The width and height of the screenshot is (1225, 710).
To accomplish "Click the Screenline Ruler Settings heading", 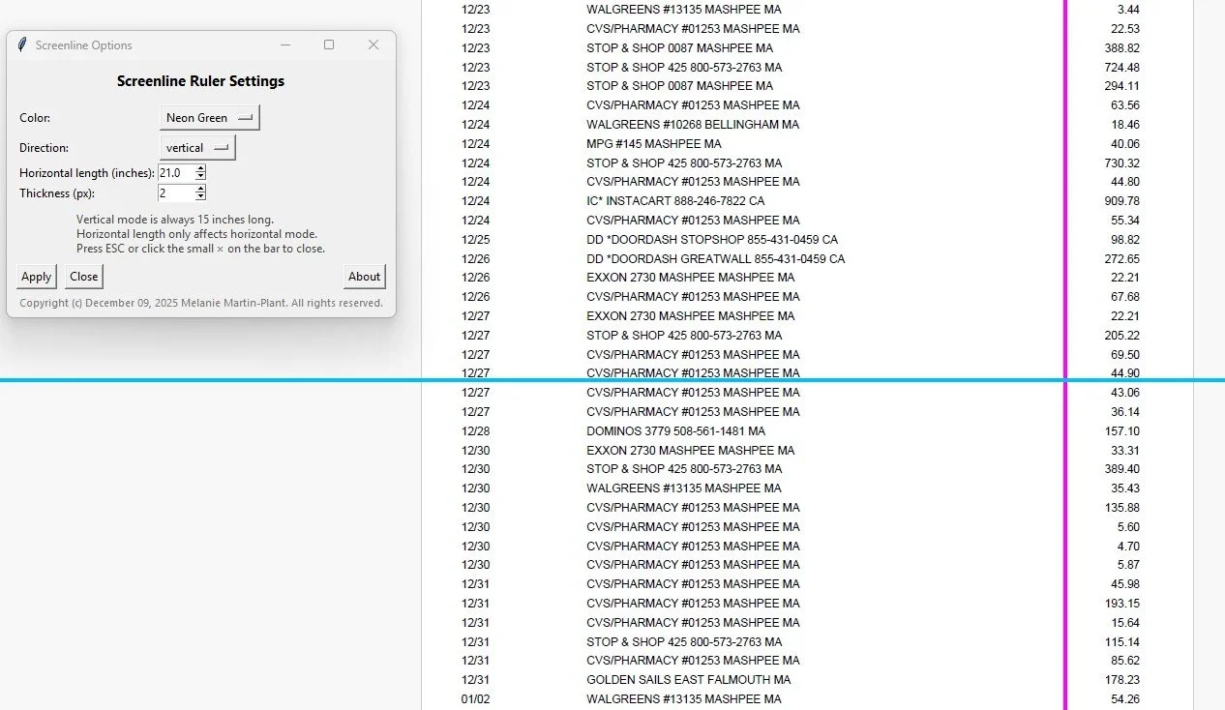I will [x=200, y=81].
